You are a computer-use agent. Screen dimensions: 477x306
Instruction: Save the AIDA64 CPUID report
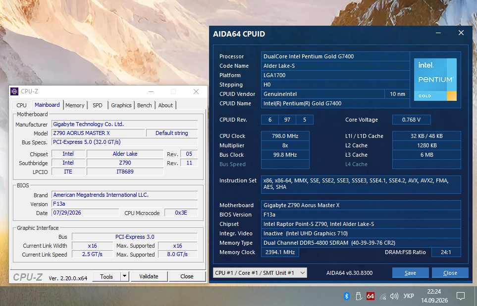pos(410,272)
